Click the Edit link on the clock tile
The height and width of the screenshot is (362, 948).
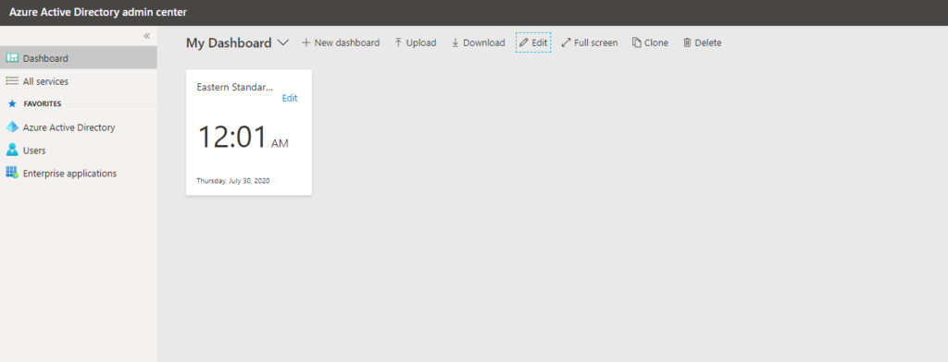tap(290, 98)
